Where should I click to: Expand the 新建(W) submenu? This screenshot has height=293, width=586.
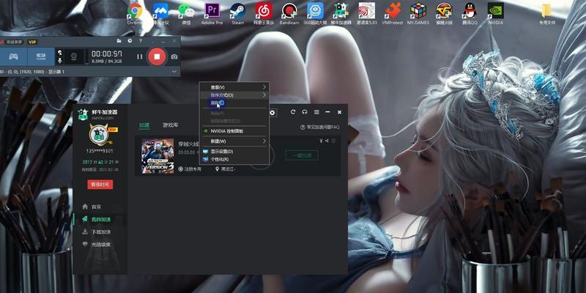234,141
